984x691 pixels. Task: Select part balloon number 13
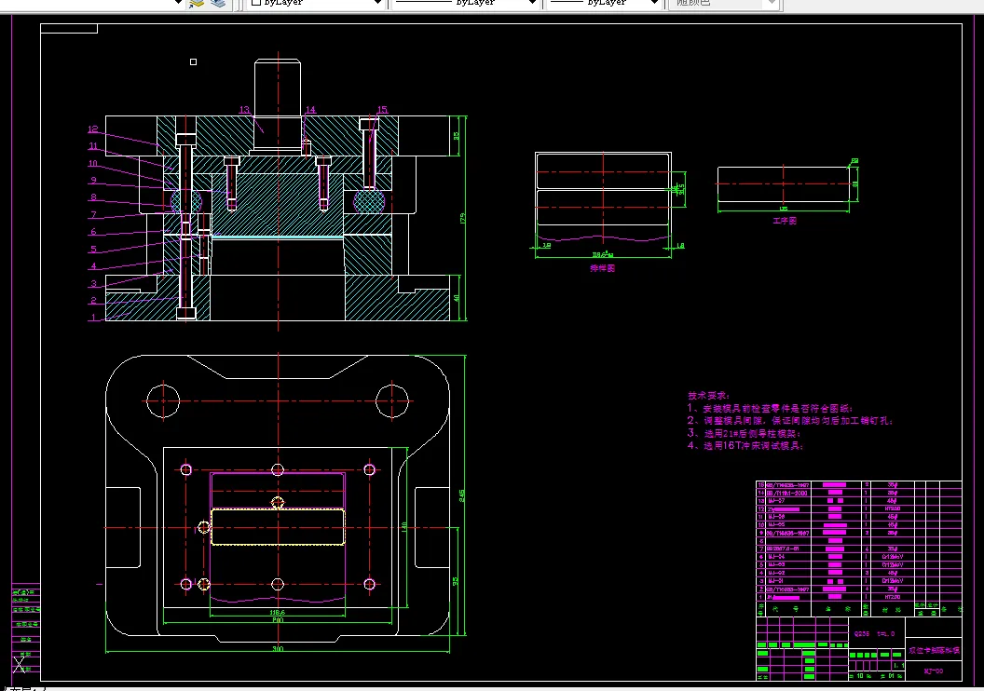tap(244, 110)
